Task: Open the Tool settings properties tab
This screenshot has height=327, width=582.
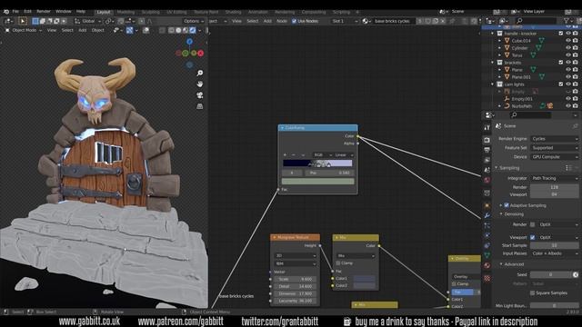Action: (x=487, y=127)
